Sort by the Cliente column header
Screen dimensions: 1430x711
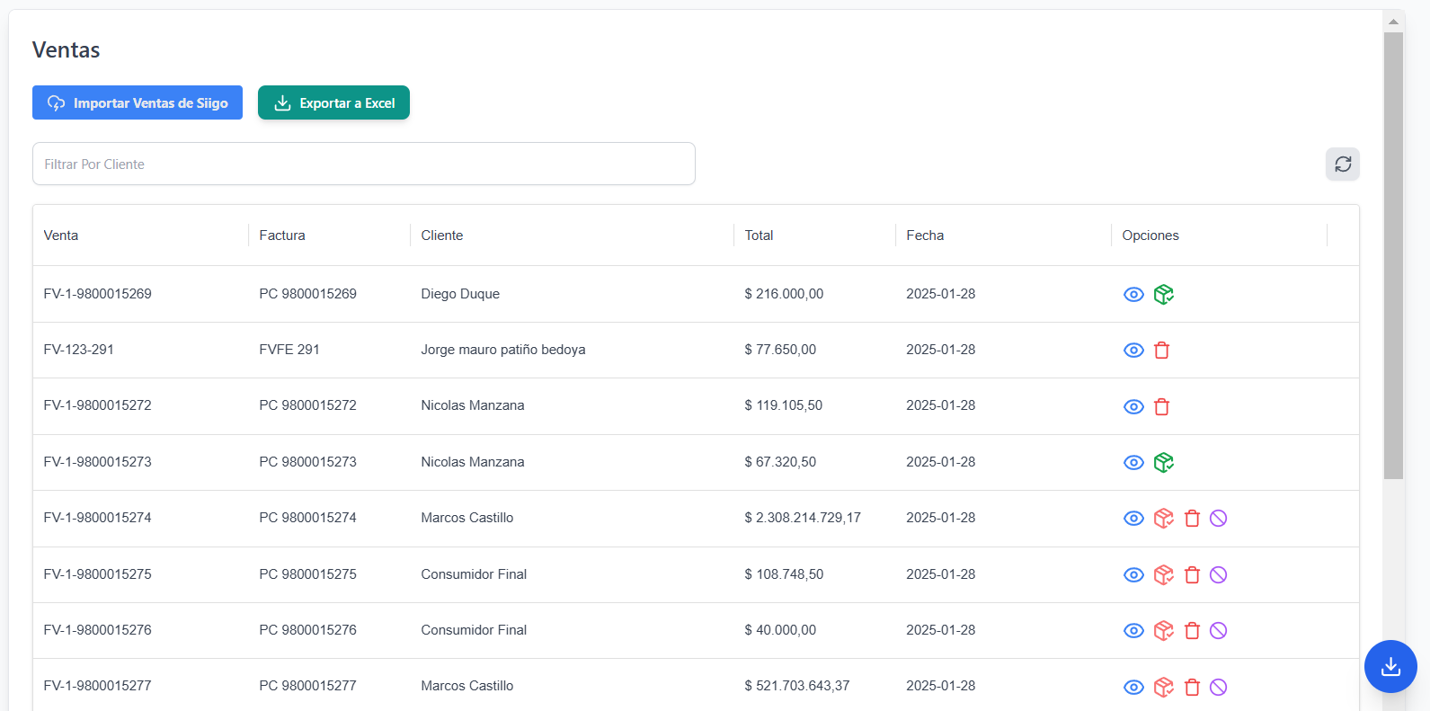tap(442, 236)
